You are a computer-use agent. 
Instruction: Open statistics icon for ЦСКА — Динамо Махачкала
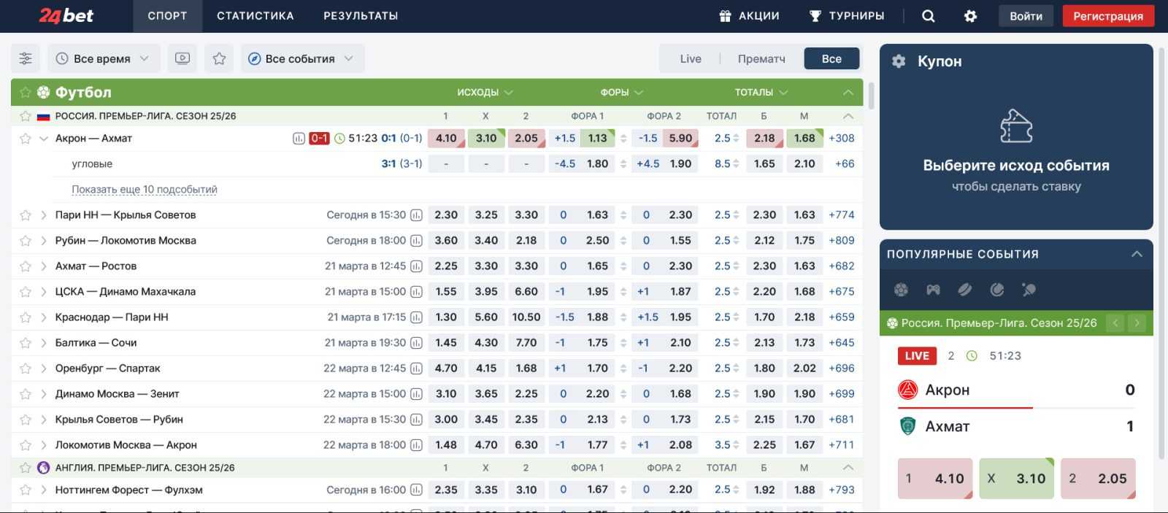click(x=416, y=291)
